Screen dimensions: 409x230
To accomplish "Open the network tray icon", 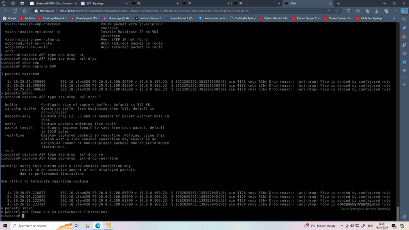I will (x=357, y=225).
